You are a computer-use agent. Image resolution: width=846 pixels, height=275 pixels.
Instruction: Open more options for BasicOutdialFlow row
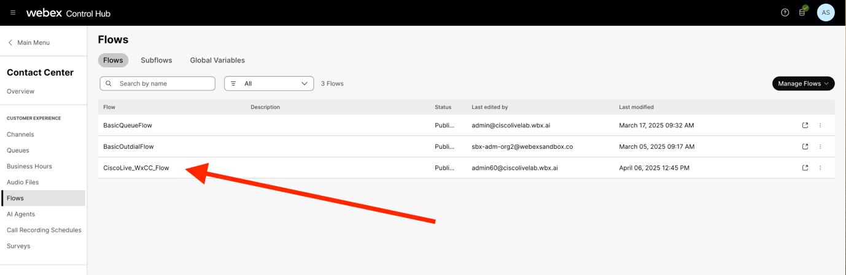click(820, 146)
